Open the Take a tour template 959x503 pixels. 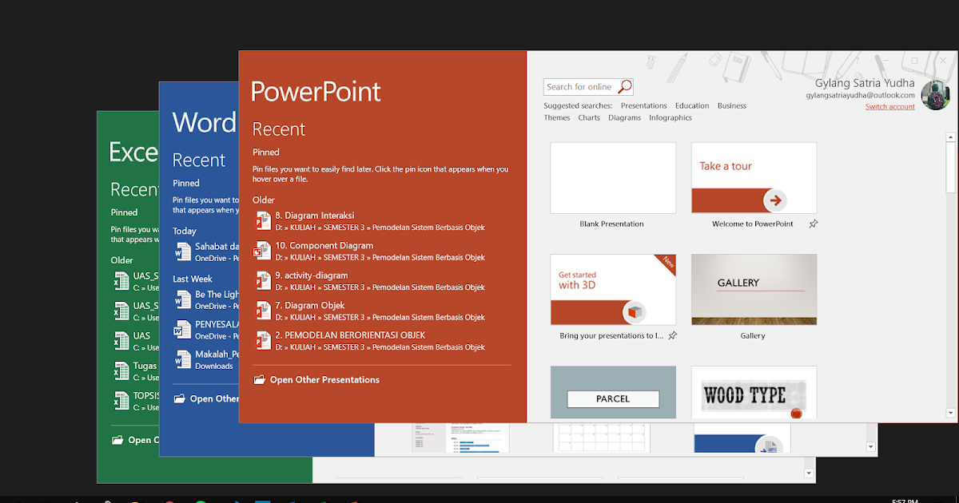tap(754, 178)
